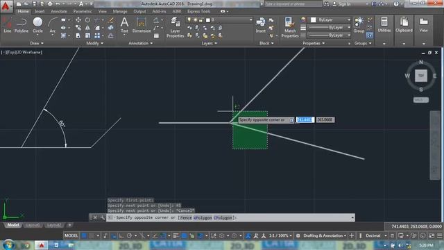Toggle Polar Tracking in status bar
444x250 pixels.
coord(129,235)
